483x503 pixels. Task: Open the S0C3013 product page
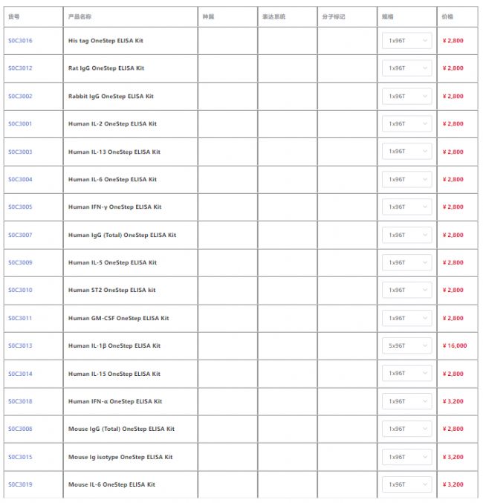(20, 346)
